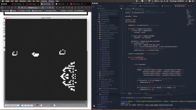Open the Calculadora Online bookmark
The width and height of the screenshot is (196, 110).
(x=51, y=11)
